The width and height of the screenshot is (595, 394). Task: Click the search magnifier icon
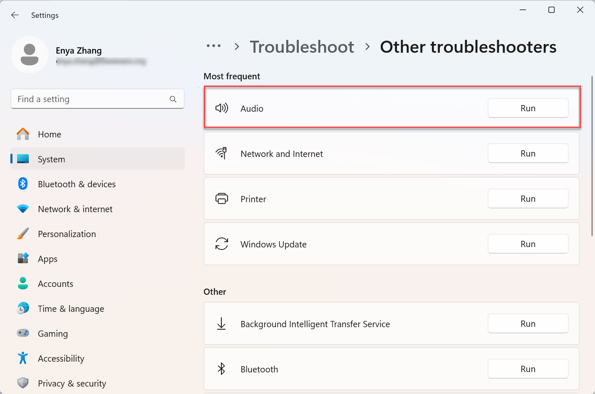pyautogui.click(x=173, y=99)
